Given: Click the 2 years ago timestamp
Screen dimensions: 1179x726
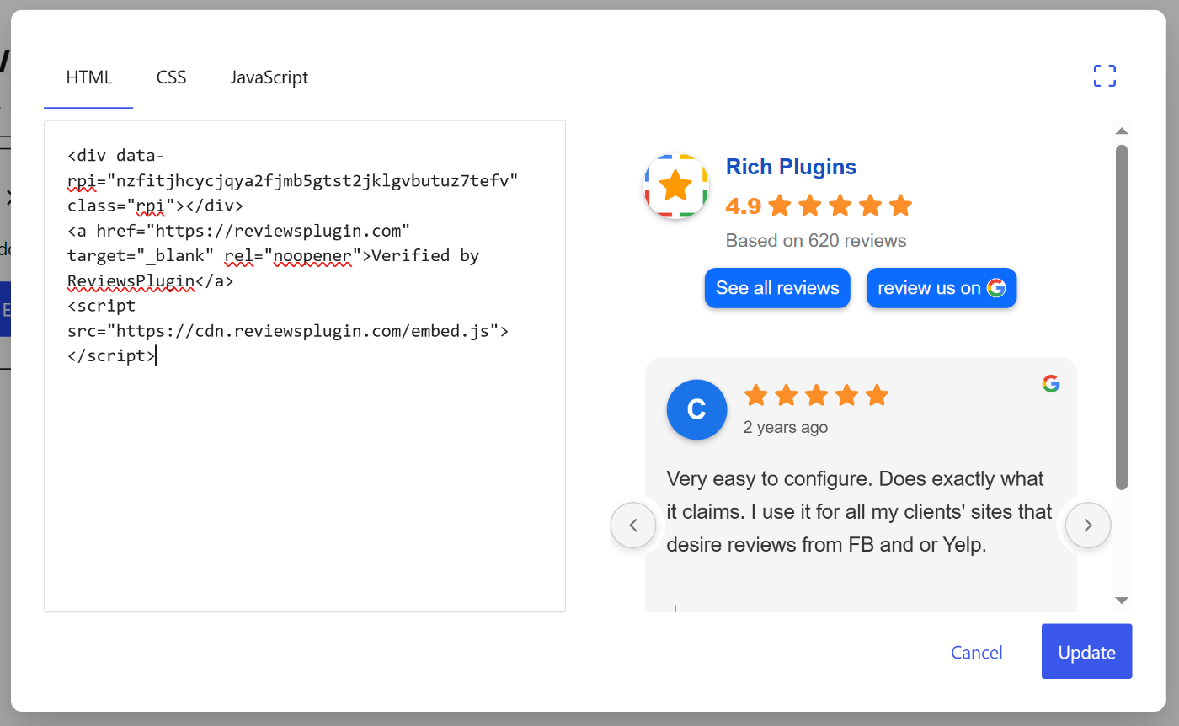Looking at the screenshot, I should (786, 427).
